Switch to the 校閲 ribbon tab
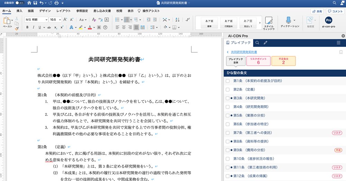The width and height of the screenshot is (346, 181). (119, 11)
